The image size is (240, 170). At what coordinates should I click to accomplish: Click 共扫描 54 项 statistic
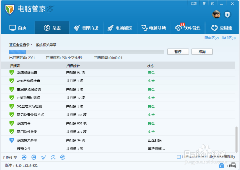pyautogui.click(x=75, y=140)
